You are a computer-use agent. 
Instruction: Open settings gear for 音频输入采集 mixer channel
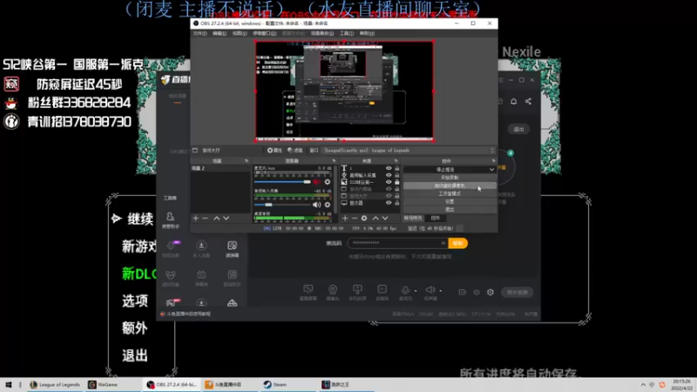[328, 205]
